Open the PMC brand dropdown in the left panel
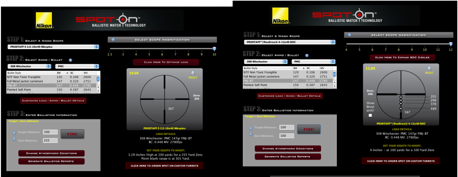Image resolution: width=458 pixels, height=177 pixels. pos(77,66)
